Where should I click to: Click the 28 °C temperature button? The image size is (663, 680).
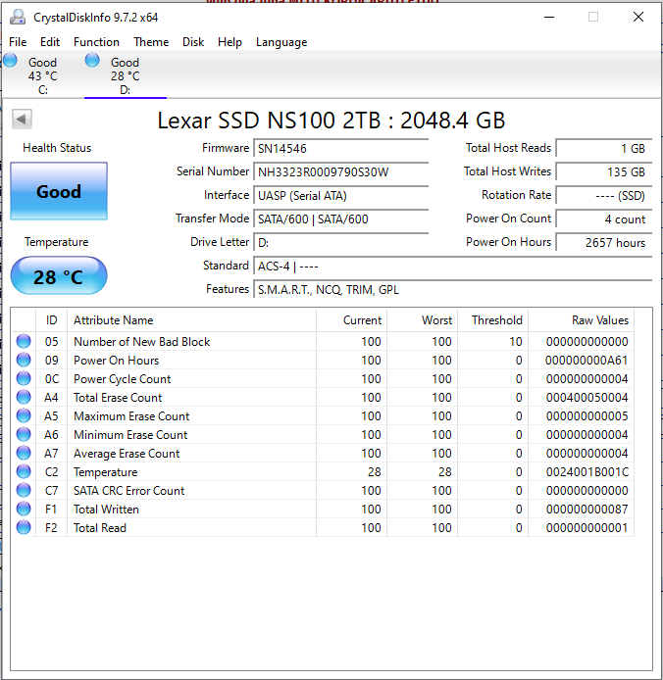tap(59, 277)
